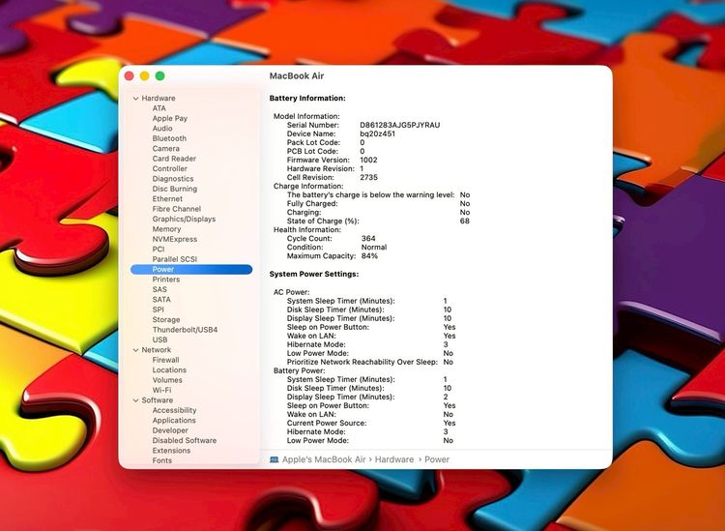
Task: Select Ethernet in the sidebar
Action: [167, 199]
